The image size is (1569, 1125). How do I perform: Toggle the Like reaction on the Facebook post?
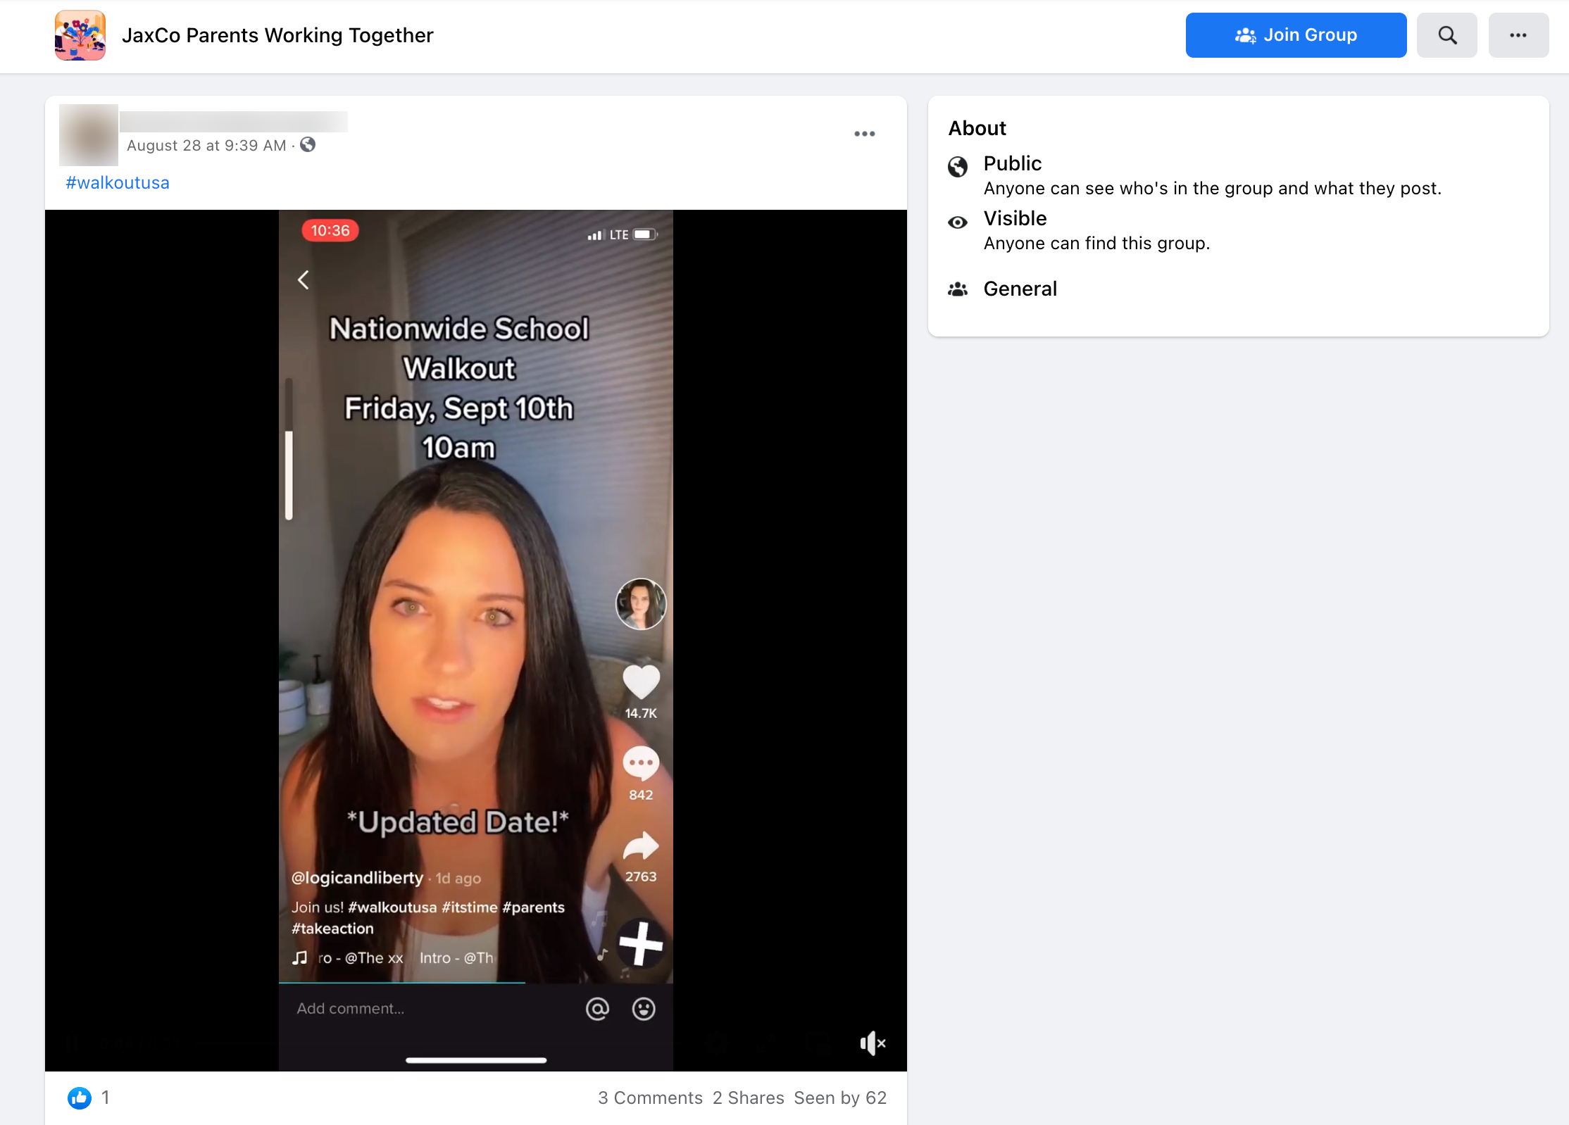pyautogui.click(x=79, y=1098)
